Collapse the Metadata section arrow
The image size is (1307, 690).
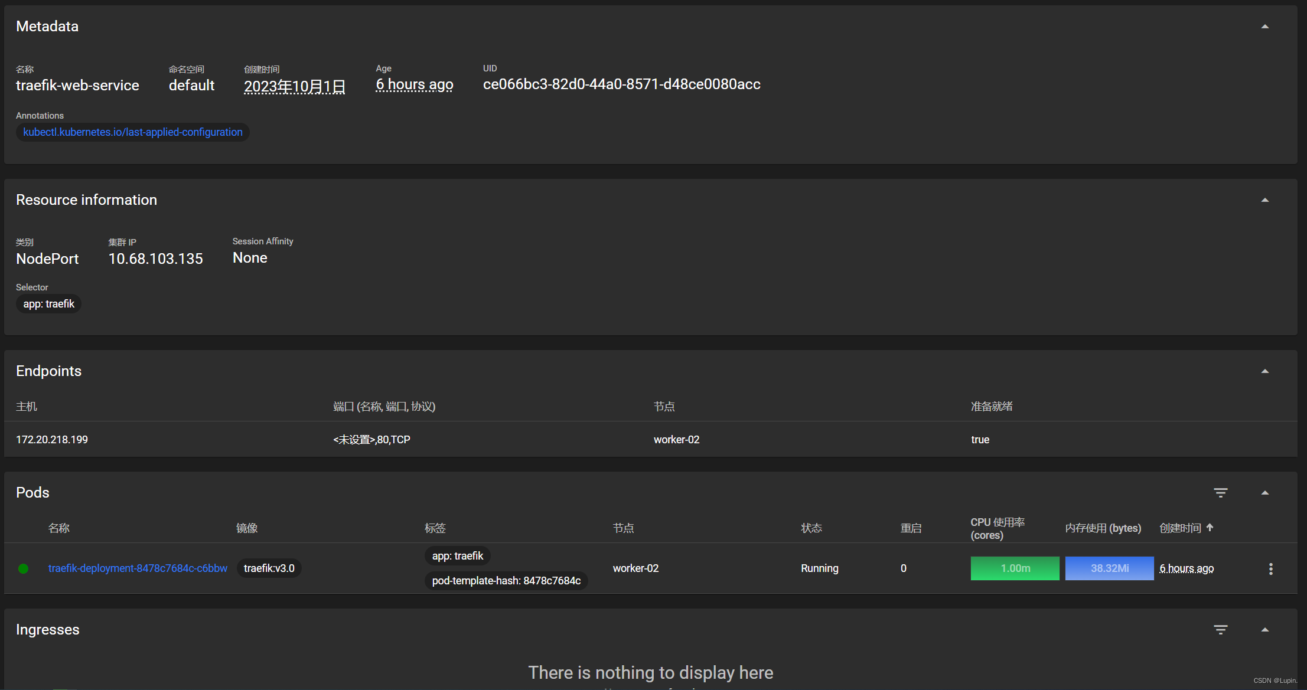click(1264, 27)
